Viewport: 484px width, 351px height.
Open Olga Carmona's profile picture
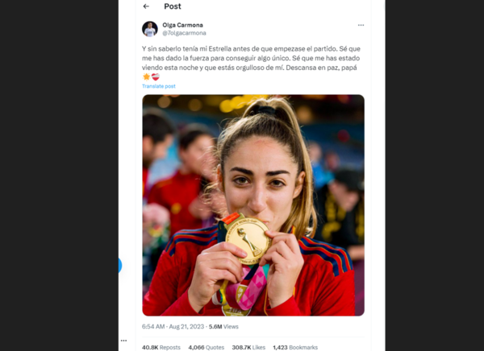pyautogui.click(x=150, y=29)
